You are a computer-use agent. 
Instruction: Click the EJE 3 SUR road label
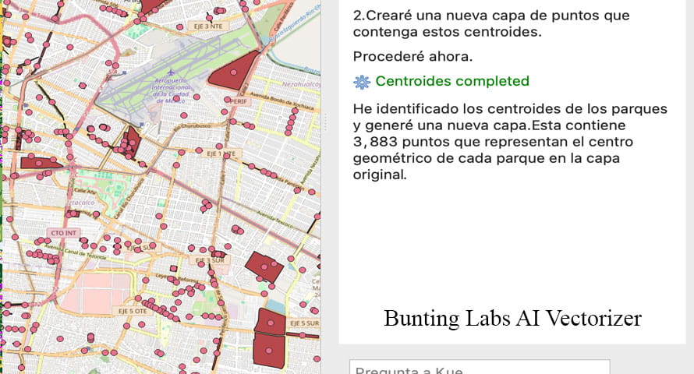(x=211, y=260)
